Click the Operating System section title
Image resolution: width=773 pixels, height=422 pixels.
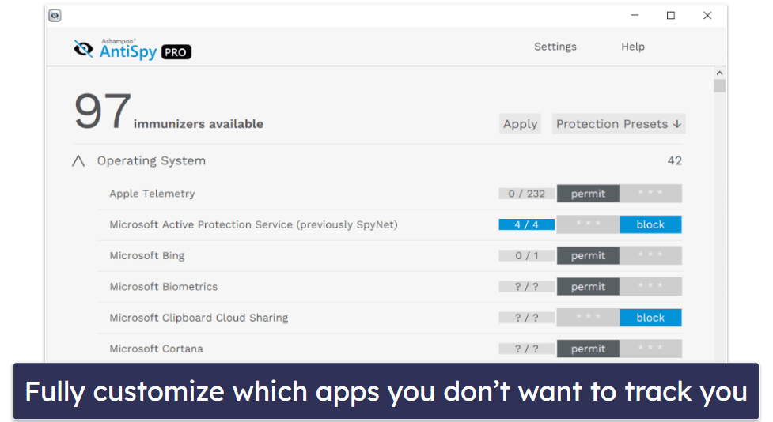tap(151, 161)
